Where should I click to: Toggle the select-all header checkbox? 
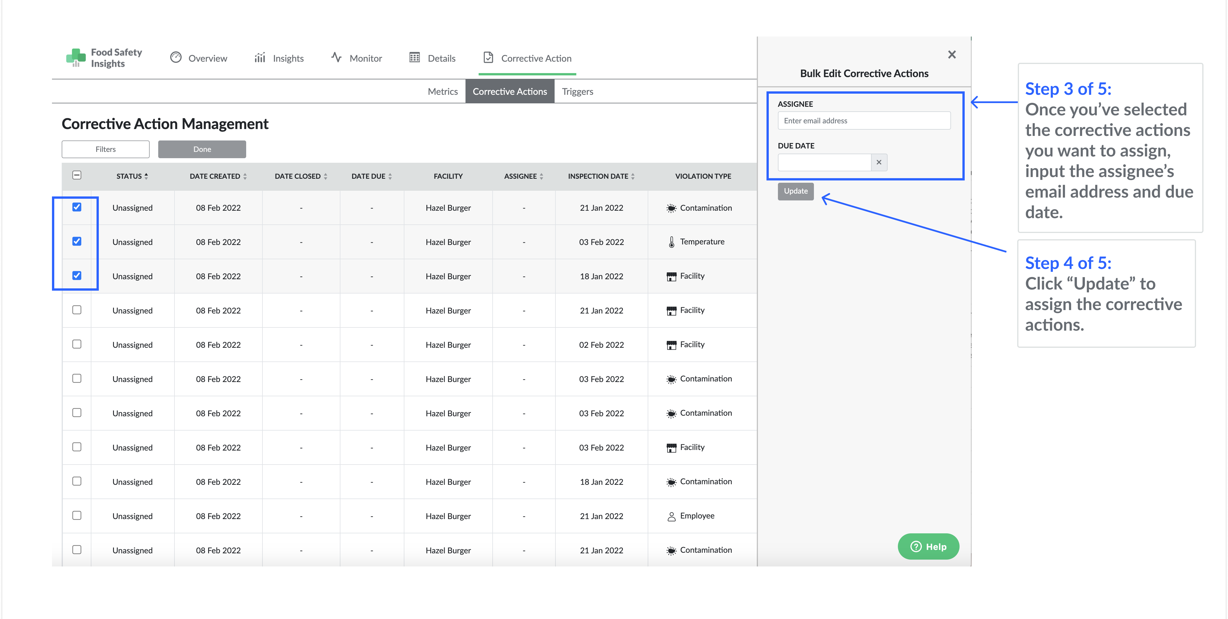77,175
